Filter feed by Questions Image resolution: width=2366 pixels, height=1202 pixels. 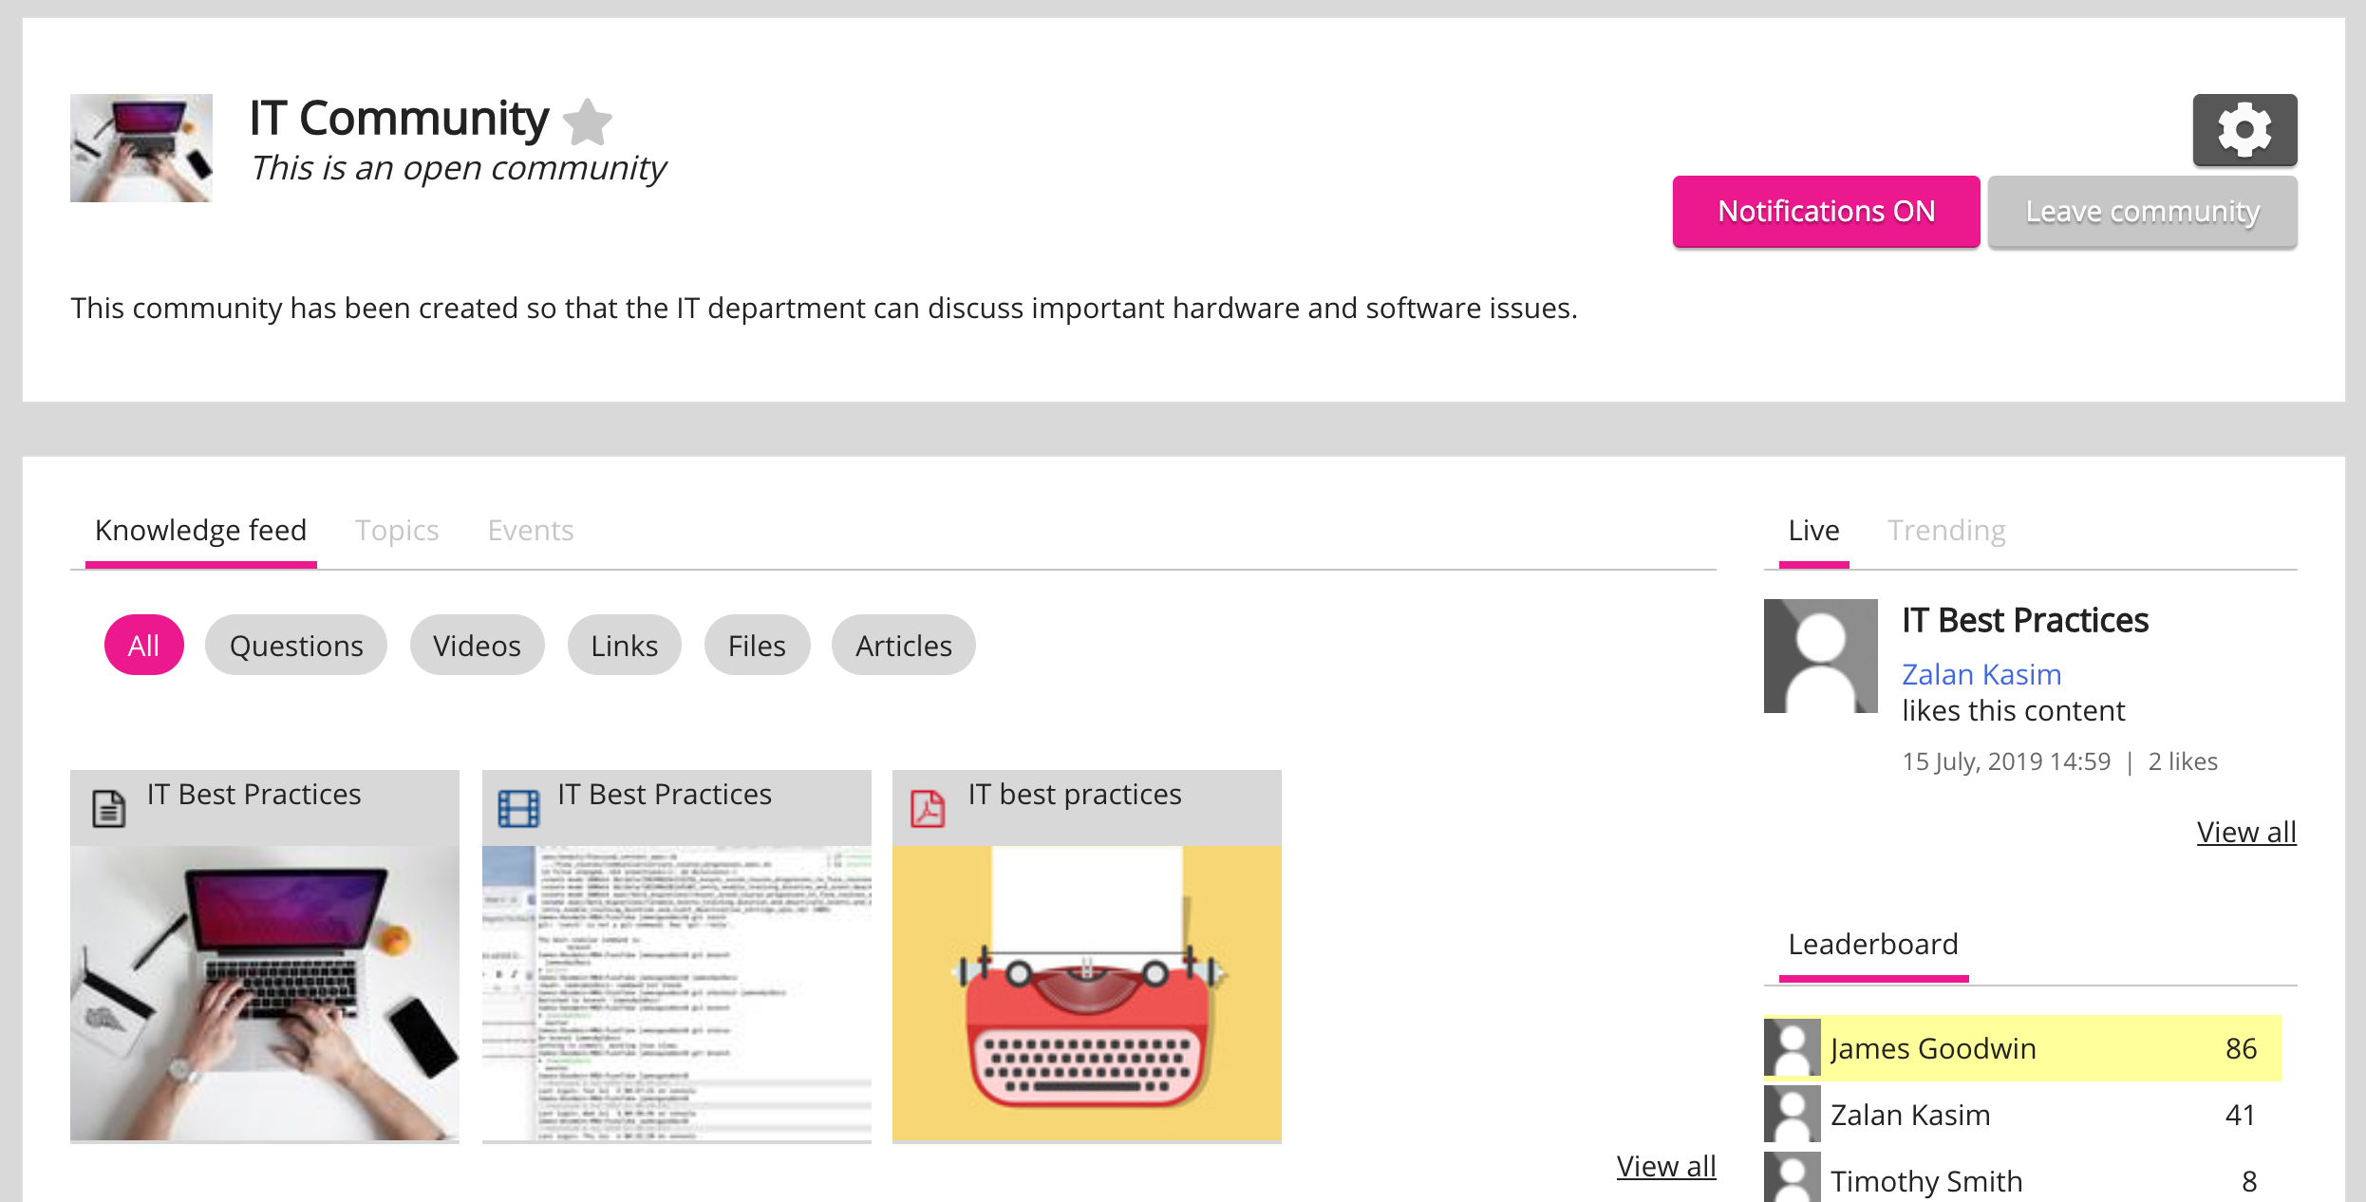point(296,646)
